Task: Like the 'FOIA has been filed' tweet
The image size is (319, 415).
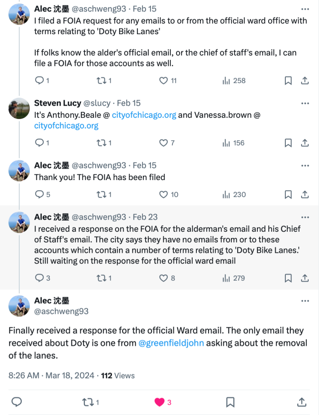Action: 164,194
